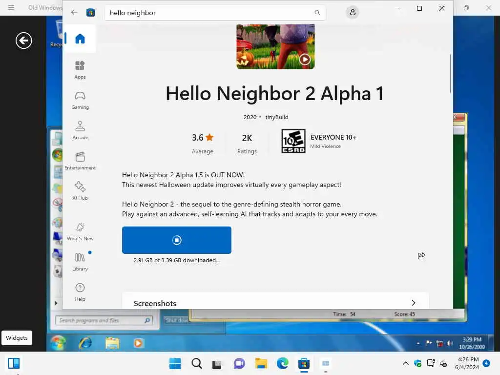Click the circled back arrow in Old Windows
This screenshot has height=375, width=500.
coord(24,41)
